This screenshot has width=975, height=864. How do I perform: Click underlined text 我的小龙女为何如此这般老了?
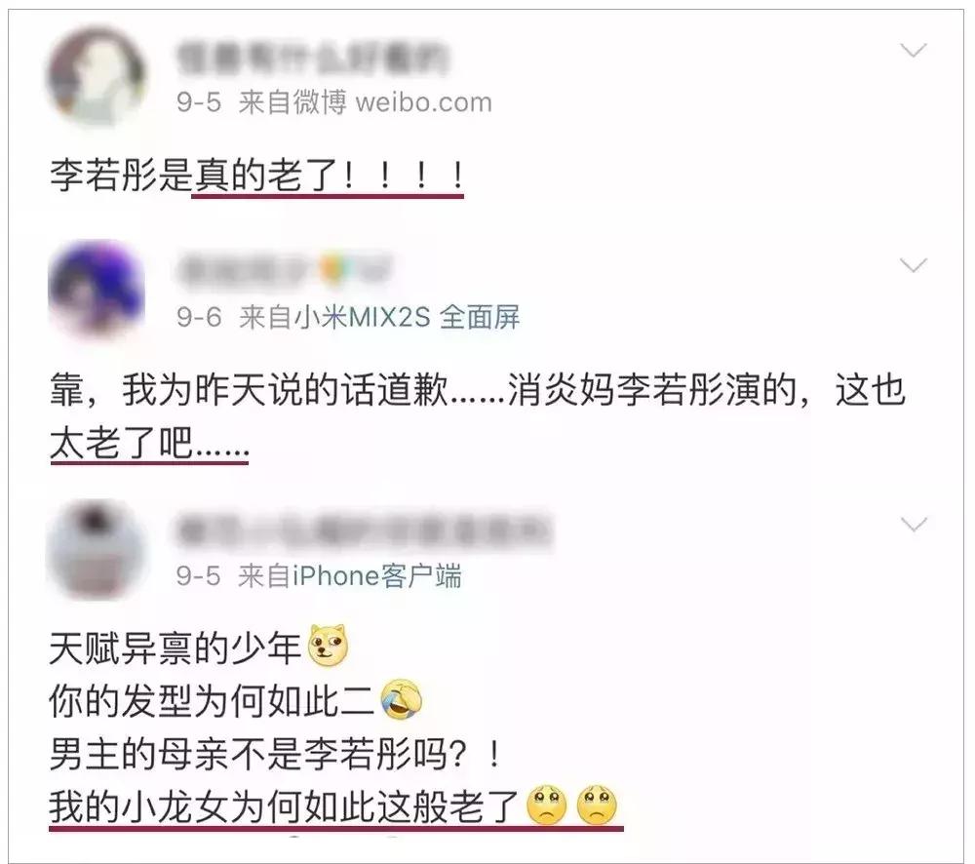(x=285, y=806)
